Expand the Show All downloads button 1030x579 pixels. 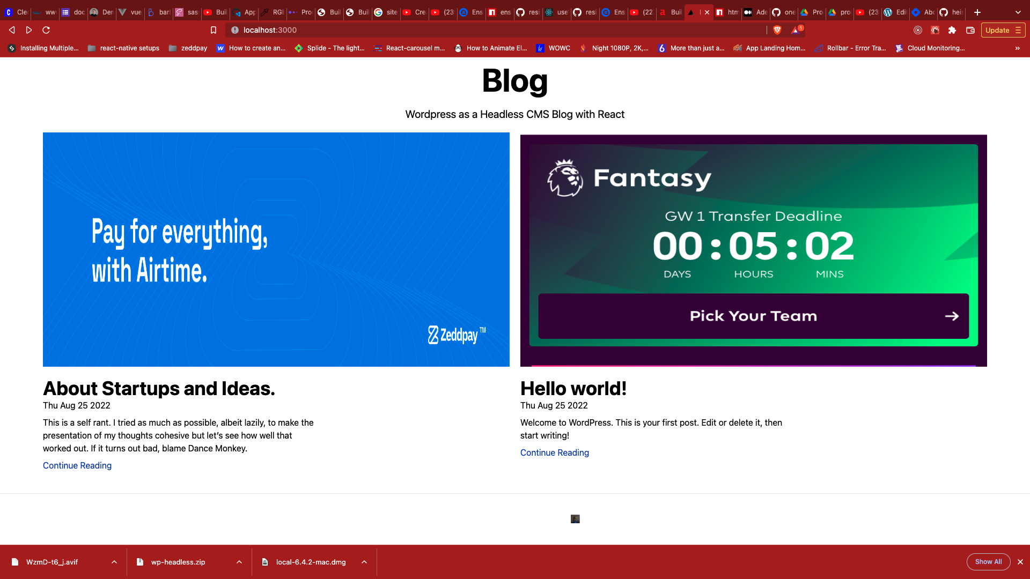point(988,561)
